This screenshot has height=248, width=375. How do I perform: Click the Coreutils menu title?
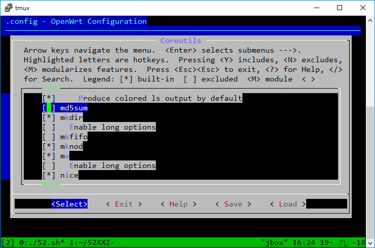[x=181, y=40]
